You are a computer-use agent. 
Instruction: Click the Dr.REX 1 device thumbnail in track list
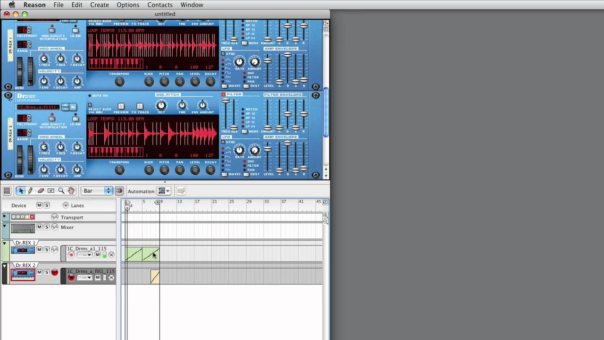pos(23,250)
